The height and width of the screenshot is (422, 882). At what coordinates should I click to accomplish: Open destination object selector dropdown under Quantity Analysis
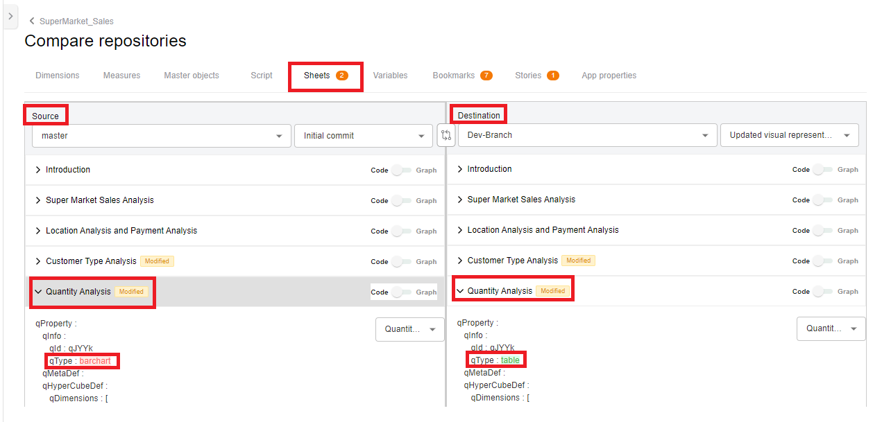[x=831, y=328]
